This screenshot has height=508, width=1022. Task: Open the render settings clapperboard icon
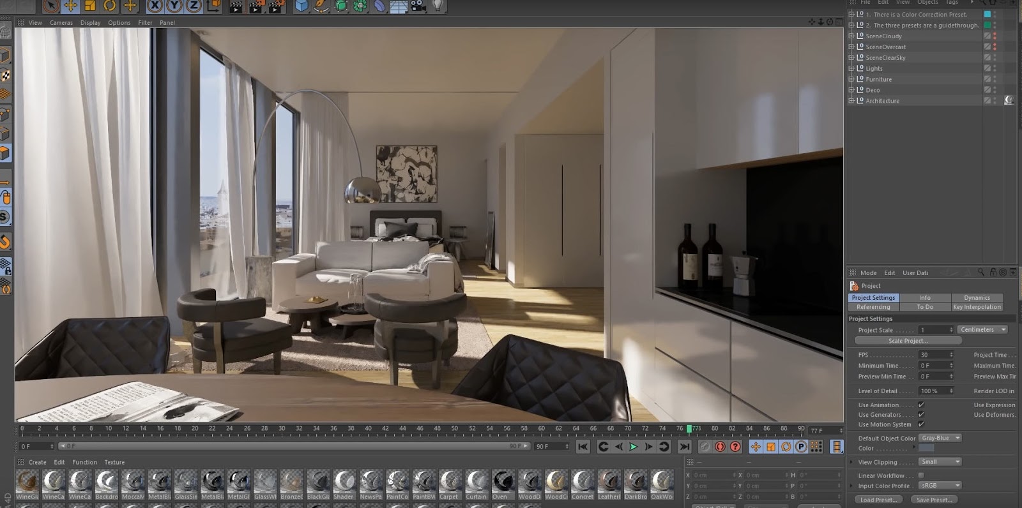click(277, 6)
